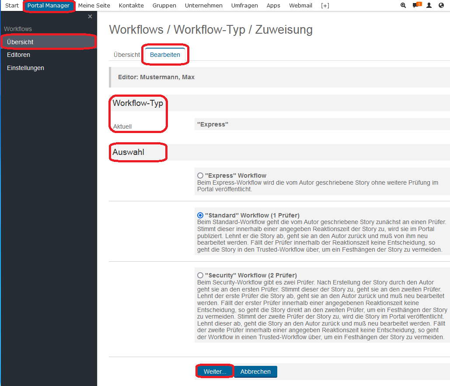The image size is (450, 386).
Task: Open the Portal Manager menu
Action: [x=49, y=5]
